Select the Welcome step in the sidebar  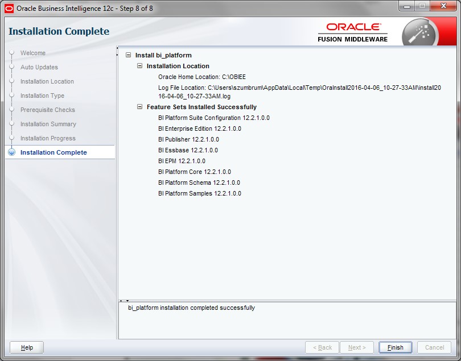pyautogui.click(x=33, y=53)
